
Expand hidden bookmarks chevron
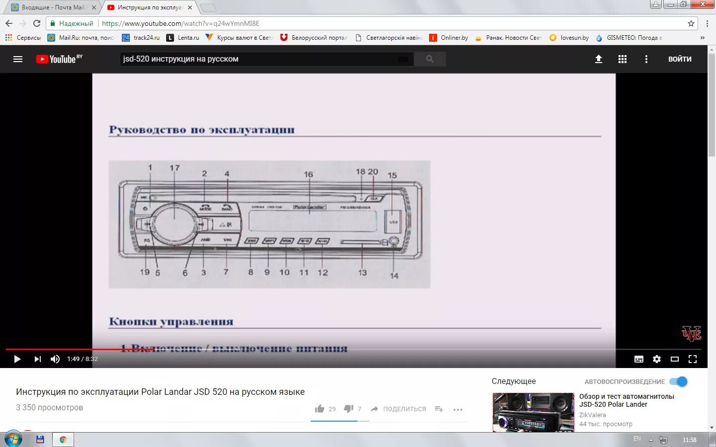click(702, 37)
